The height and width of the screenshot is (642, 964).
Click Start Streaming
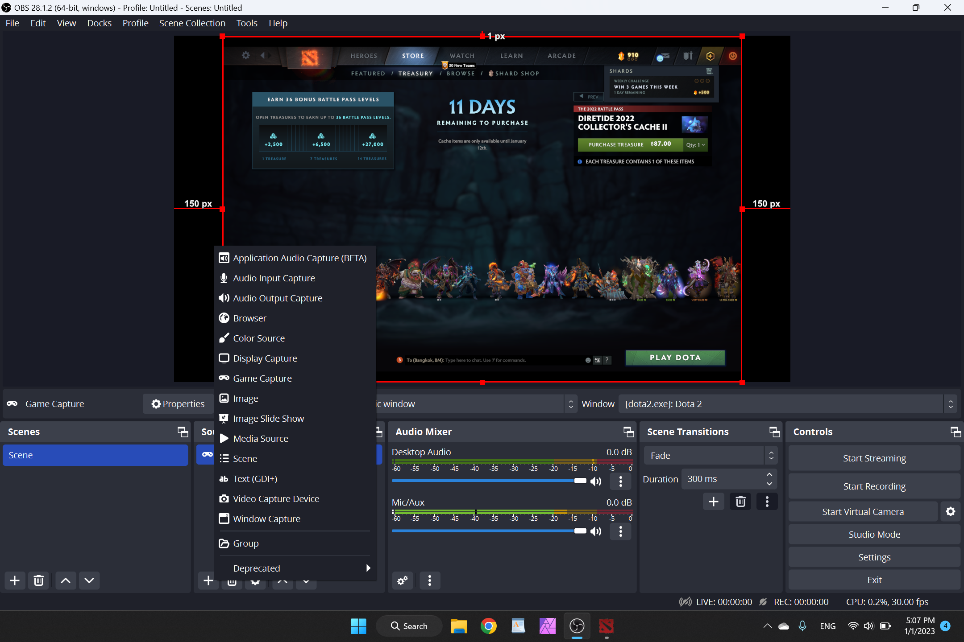point(874,458)
